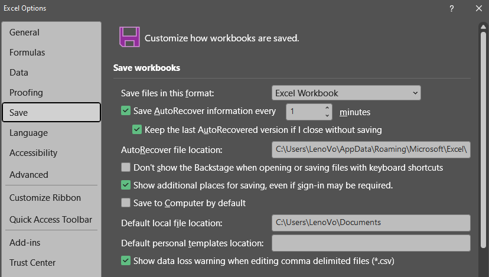Toggle Show additional places for saving

[125, 185]
